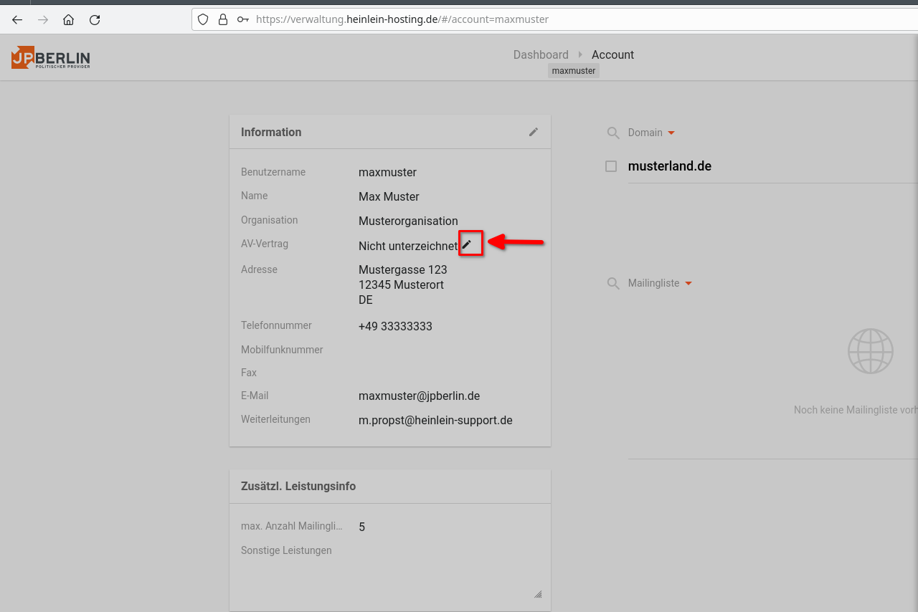
Task: Click the JPBERLIN provider logo
Action: point(50,57)
